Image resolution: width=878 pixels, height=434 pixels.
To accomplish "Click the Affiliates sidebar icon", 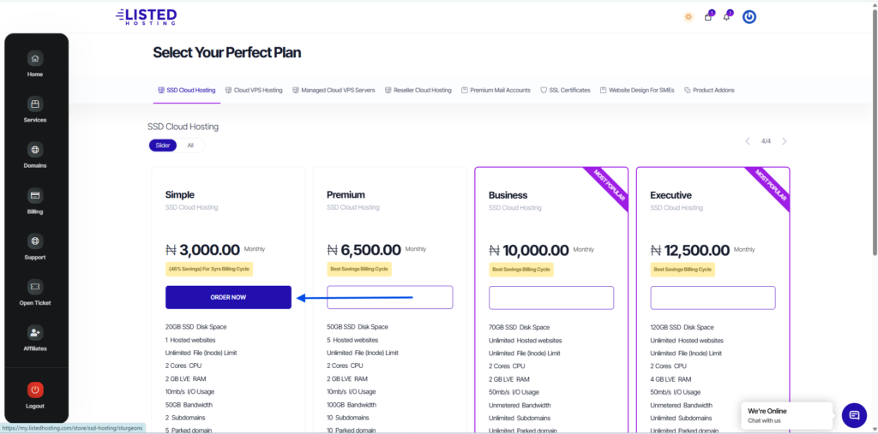I will [34, 332].
